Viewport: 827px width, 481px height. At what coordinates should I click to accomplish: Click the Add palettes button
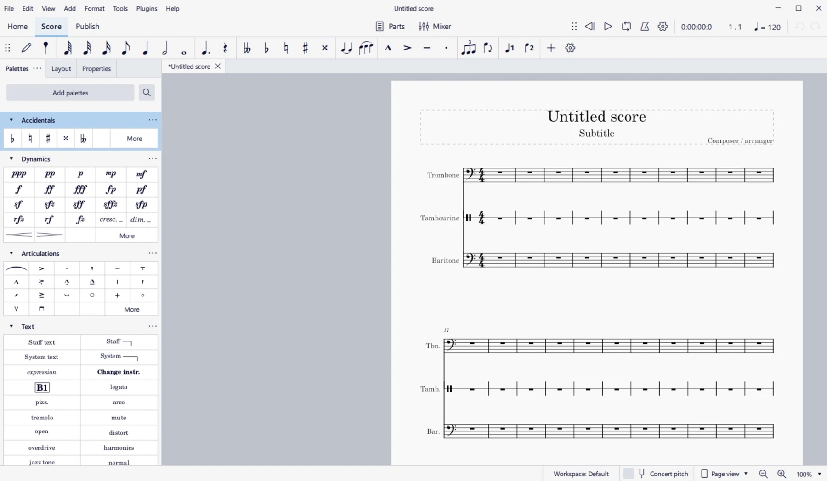click(70, 93)
